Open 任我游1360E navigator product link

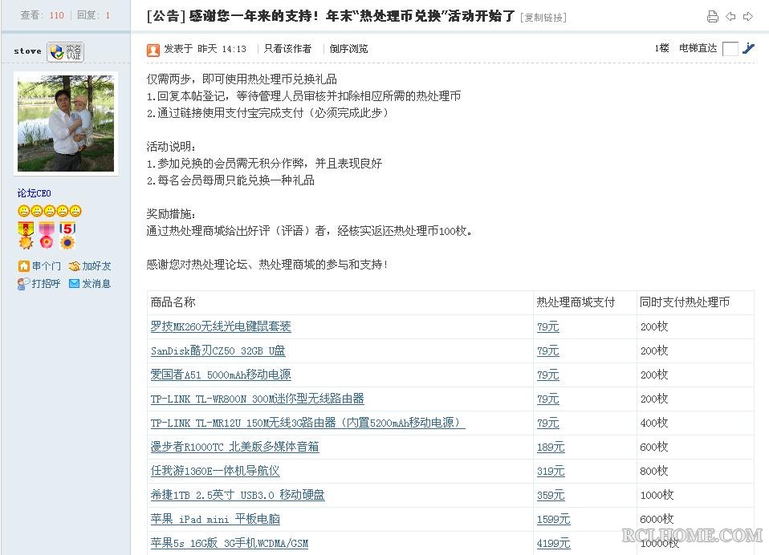pos(215,471)
